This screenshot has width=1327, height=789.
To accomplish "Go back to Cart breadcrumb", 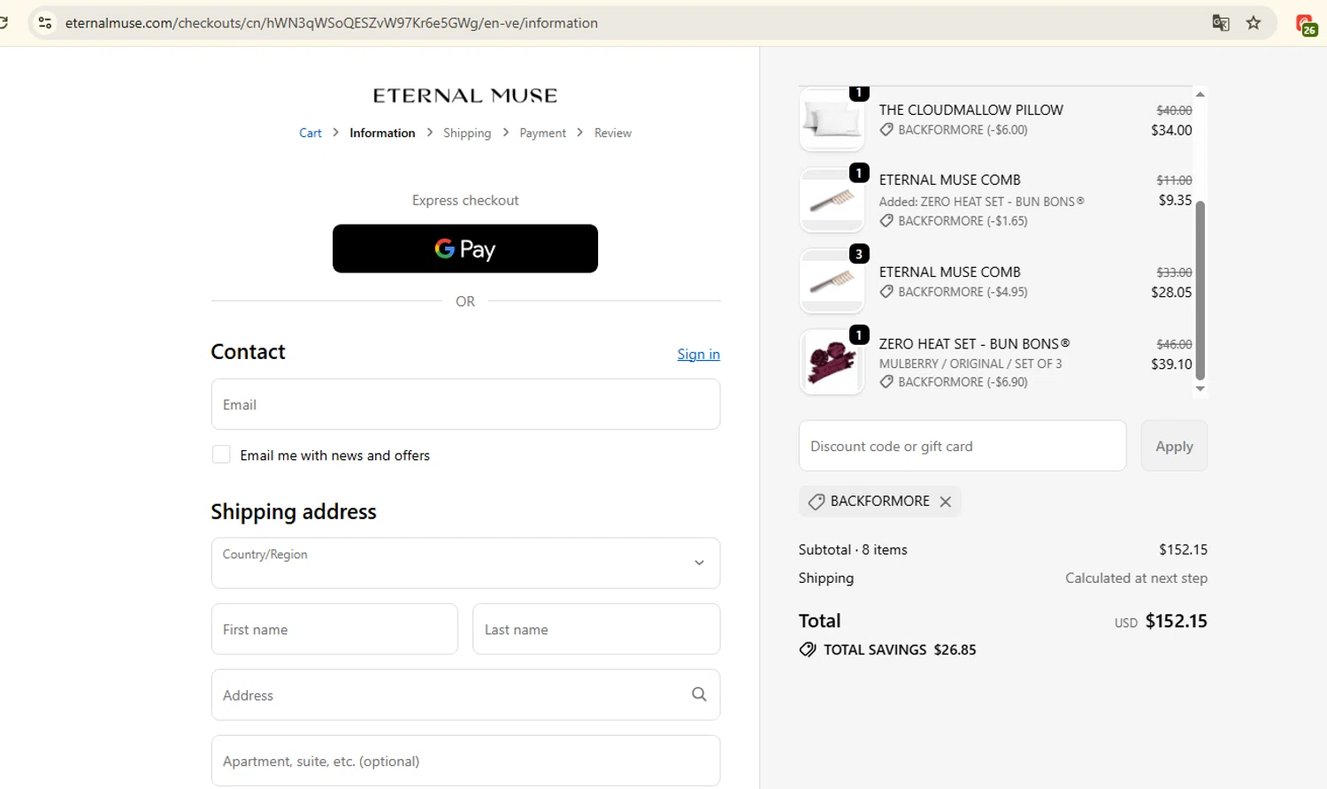I will (311, 133).
